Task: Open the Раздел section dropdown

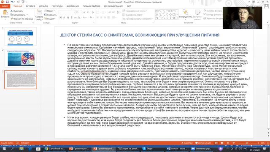Action: pyautogui.click(x=50, y=19)
